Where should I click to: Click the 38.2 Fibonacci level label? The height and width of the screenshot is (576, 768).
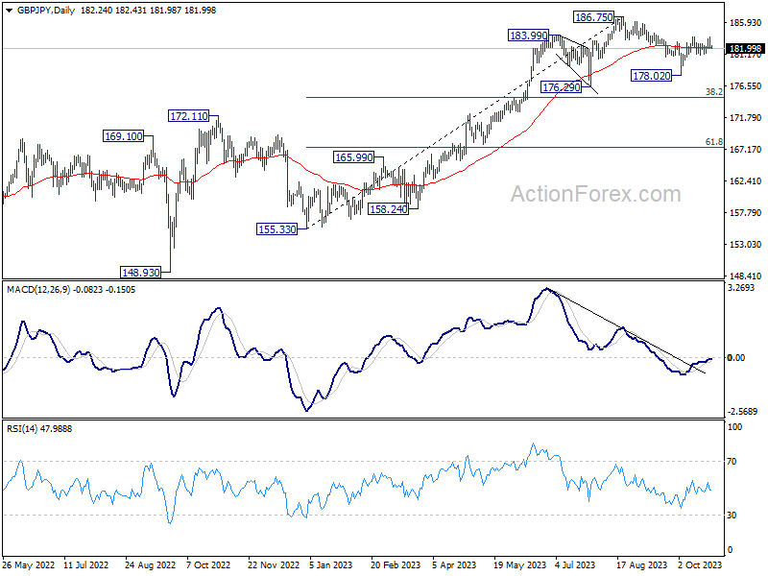(713, 91)
